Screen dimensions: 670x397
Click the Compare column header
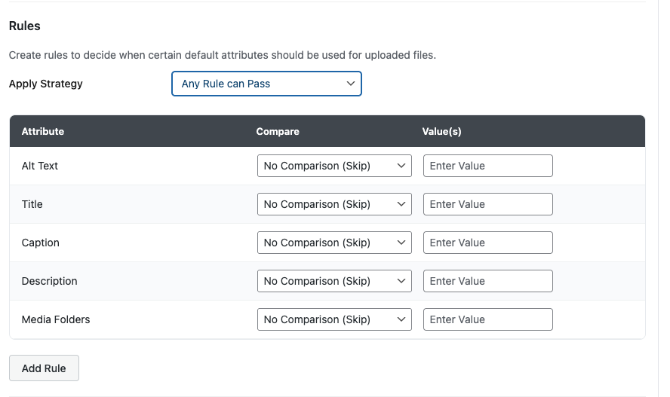278,131
